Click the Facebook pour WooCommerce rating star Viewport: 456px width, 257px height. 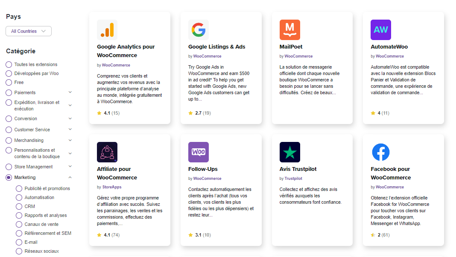tap(373, 235)
